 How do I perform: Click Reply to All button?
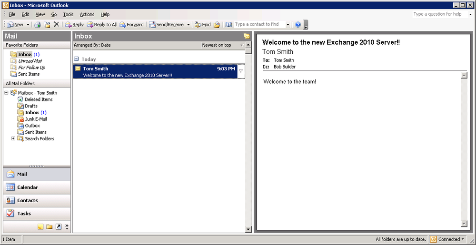(x=102, y=25)
